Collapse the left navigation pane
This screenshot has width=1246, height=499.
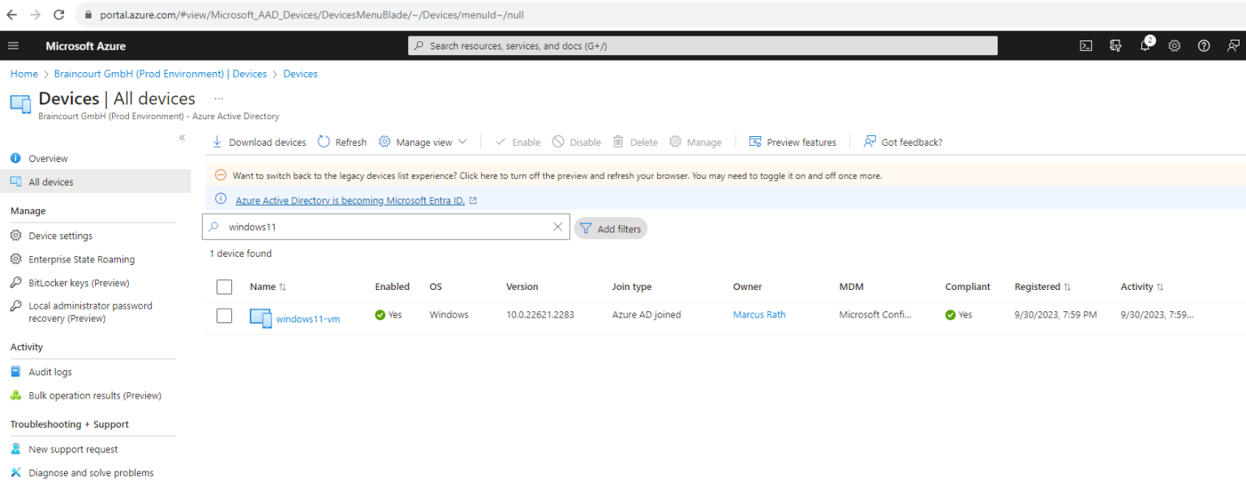coord(182,138)
